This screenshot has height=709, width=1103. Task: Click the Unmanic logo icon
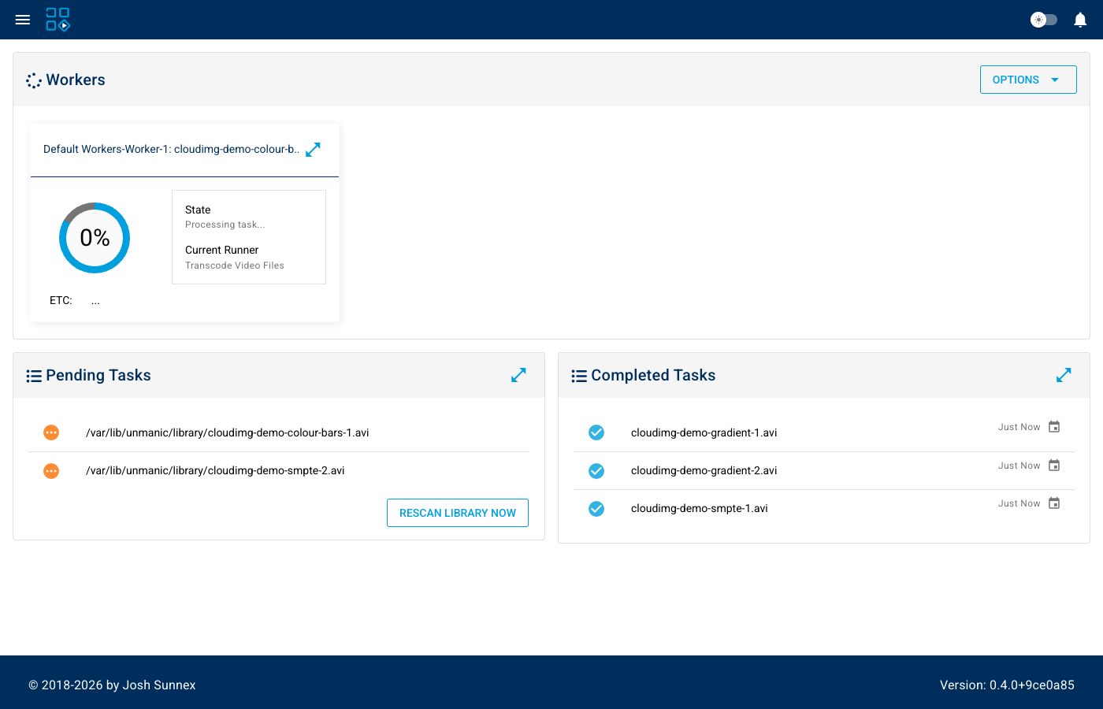click(x=58, y=20)
